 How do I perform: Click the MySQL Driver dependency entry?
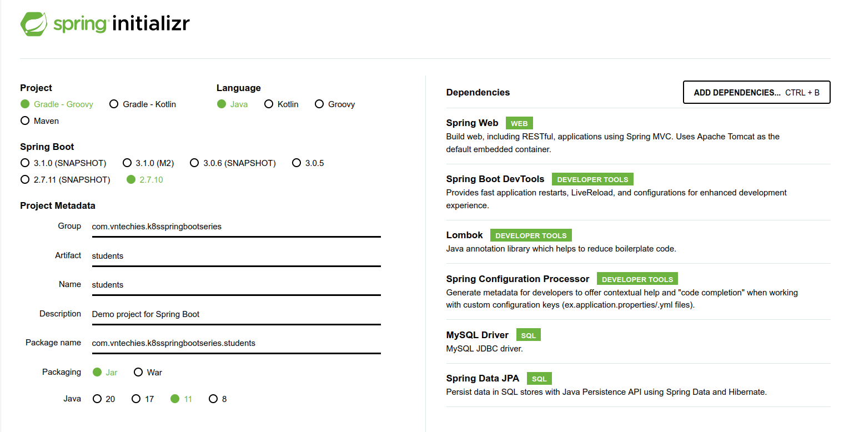pyautogui.click(x=477, y=335)
